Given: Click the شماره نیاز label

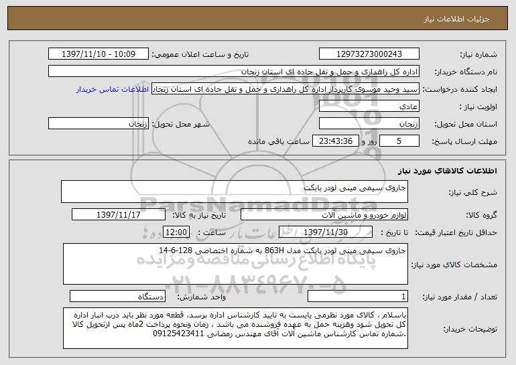Looking at the screenshot, I should pyautogui.click(x=478, y=55).
